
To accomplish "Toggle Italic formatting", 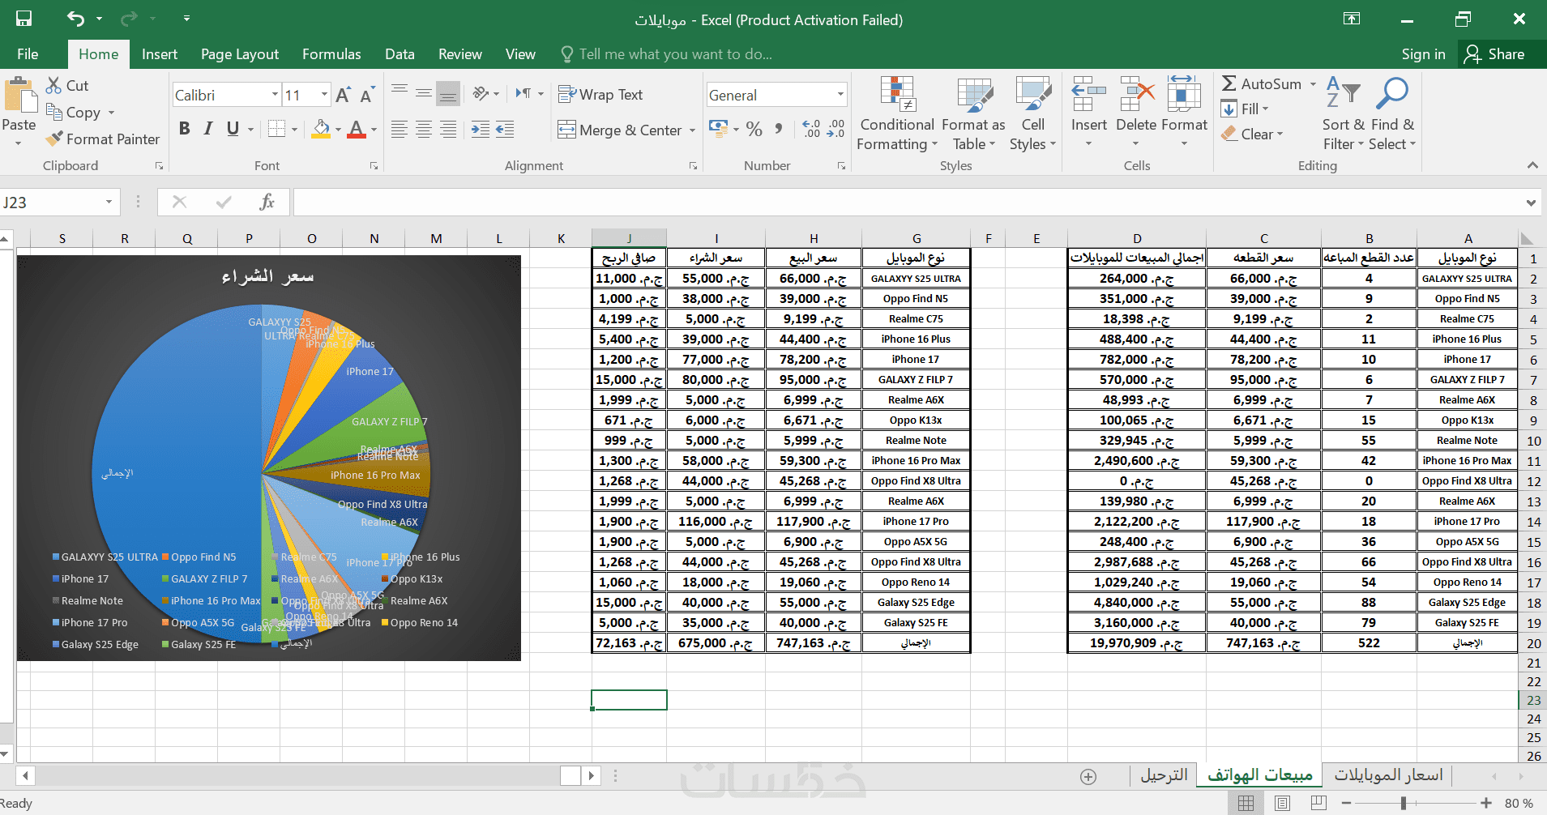I will pyautogui.click(x=208, y=129).
